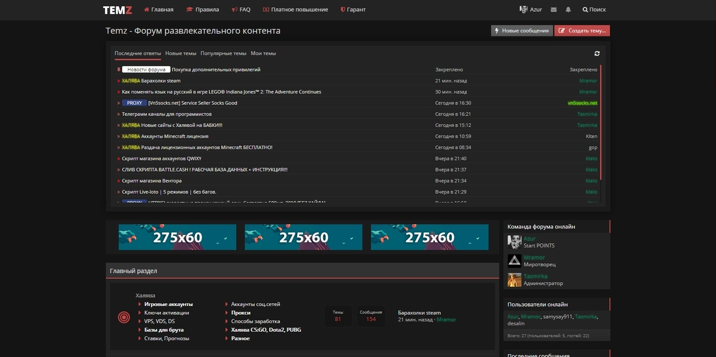Click Mramor's avatar in staff online block
The width and height of the screenshot is (716, 357).
[514, 261]
